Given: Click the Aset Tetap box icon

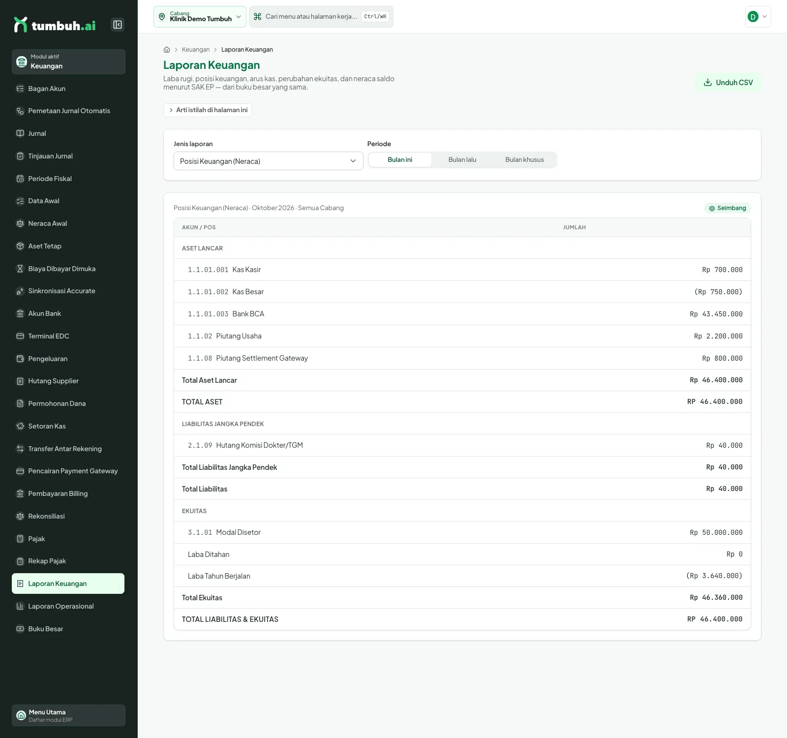Looking at the screenshot, I should (x=20, y=246).
